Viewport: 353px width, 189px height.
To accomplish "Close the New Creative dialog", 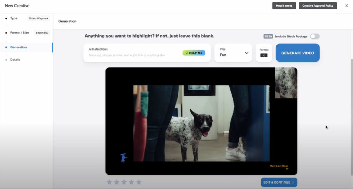I will click(346, 6).
